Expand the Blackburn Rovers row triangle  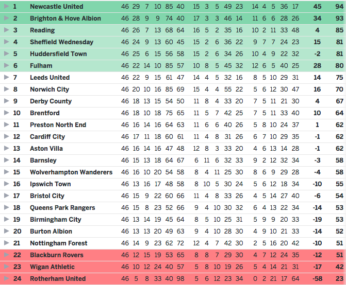pos(6,255)
